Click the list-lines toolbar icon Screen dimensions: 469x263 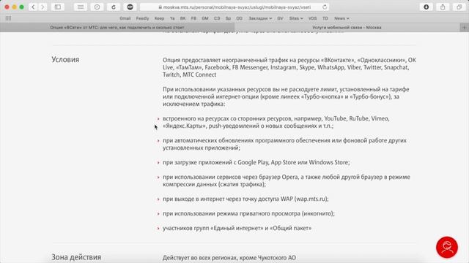point(81,7)
